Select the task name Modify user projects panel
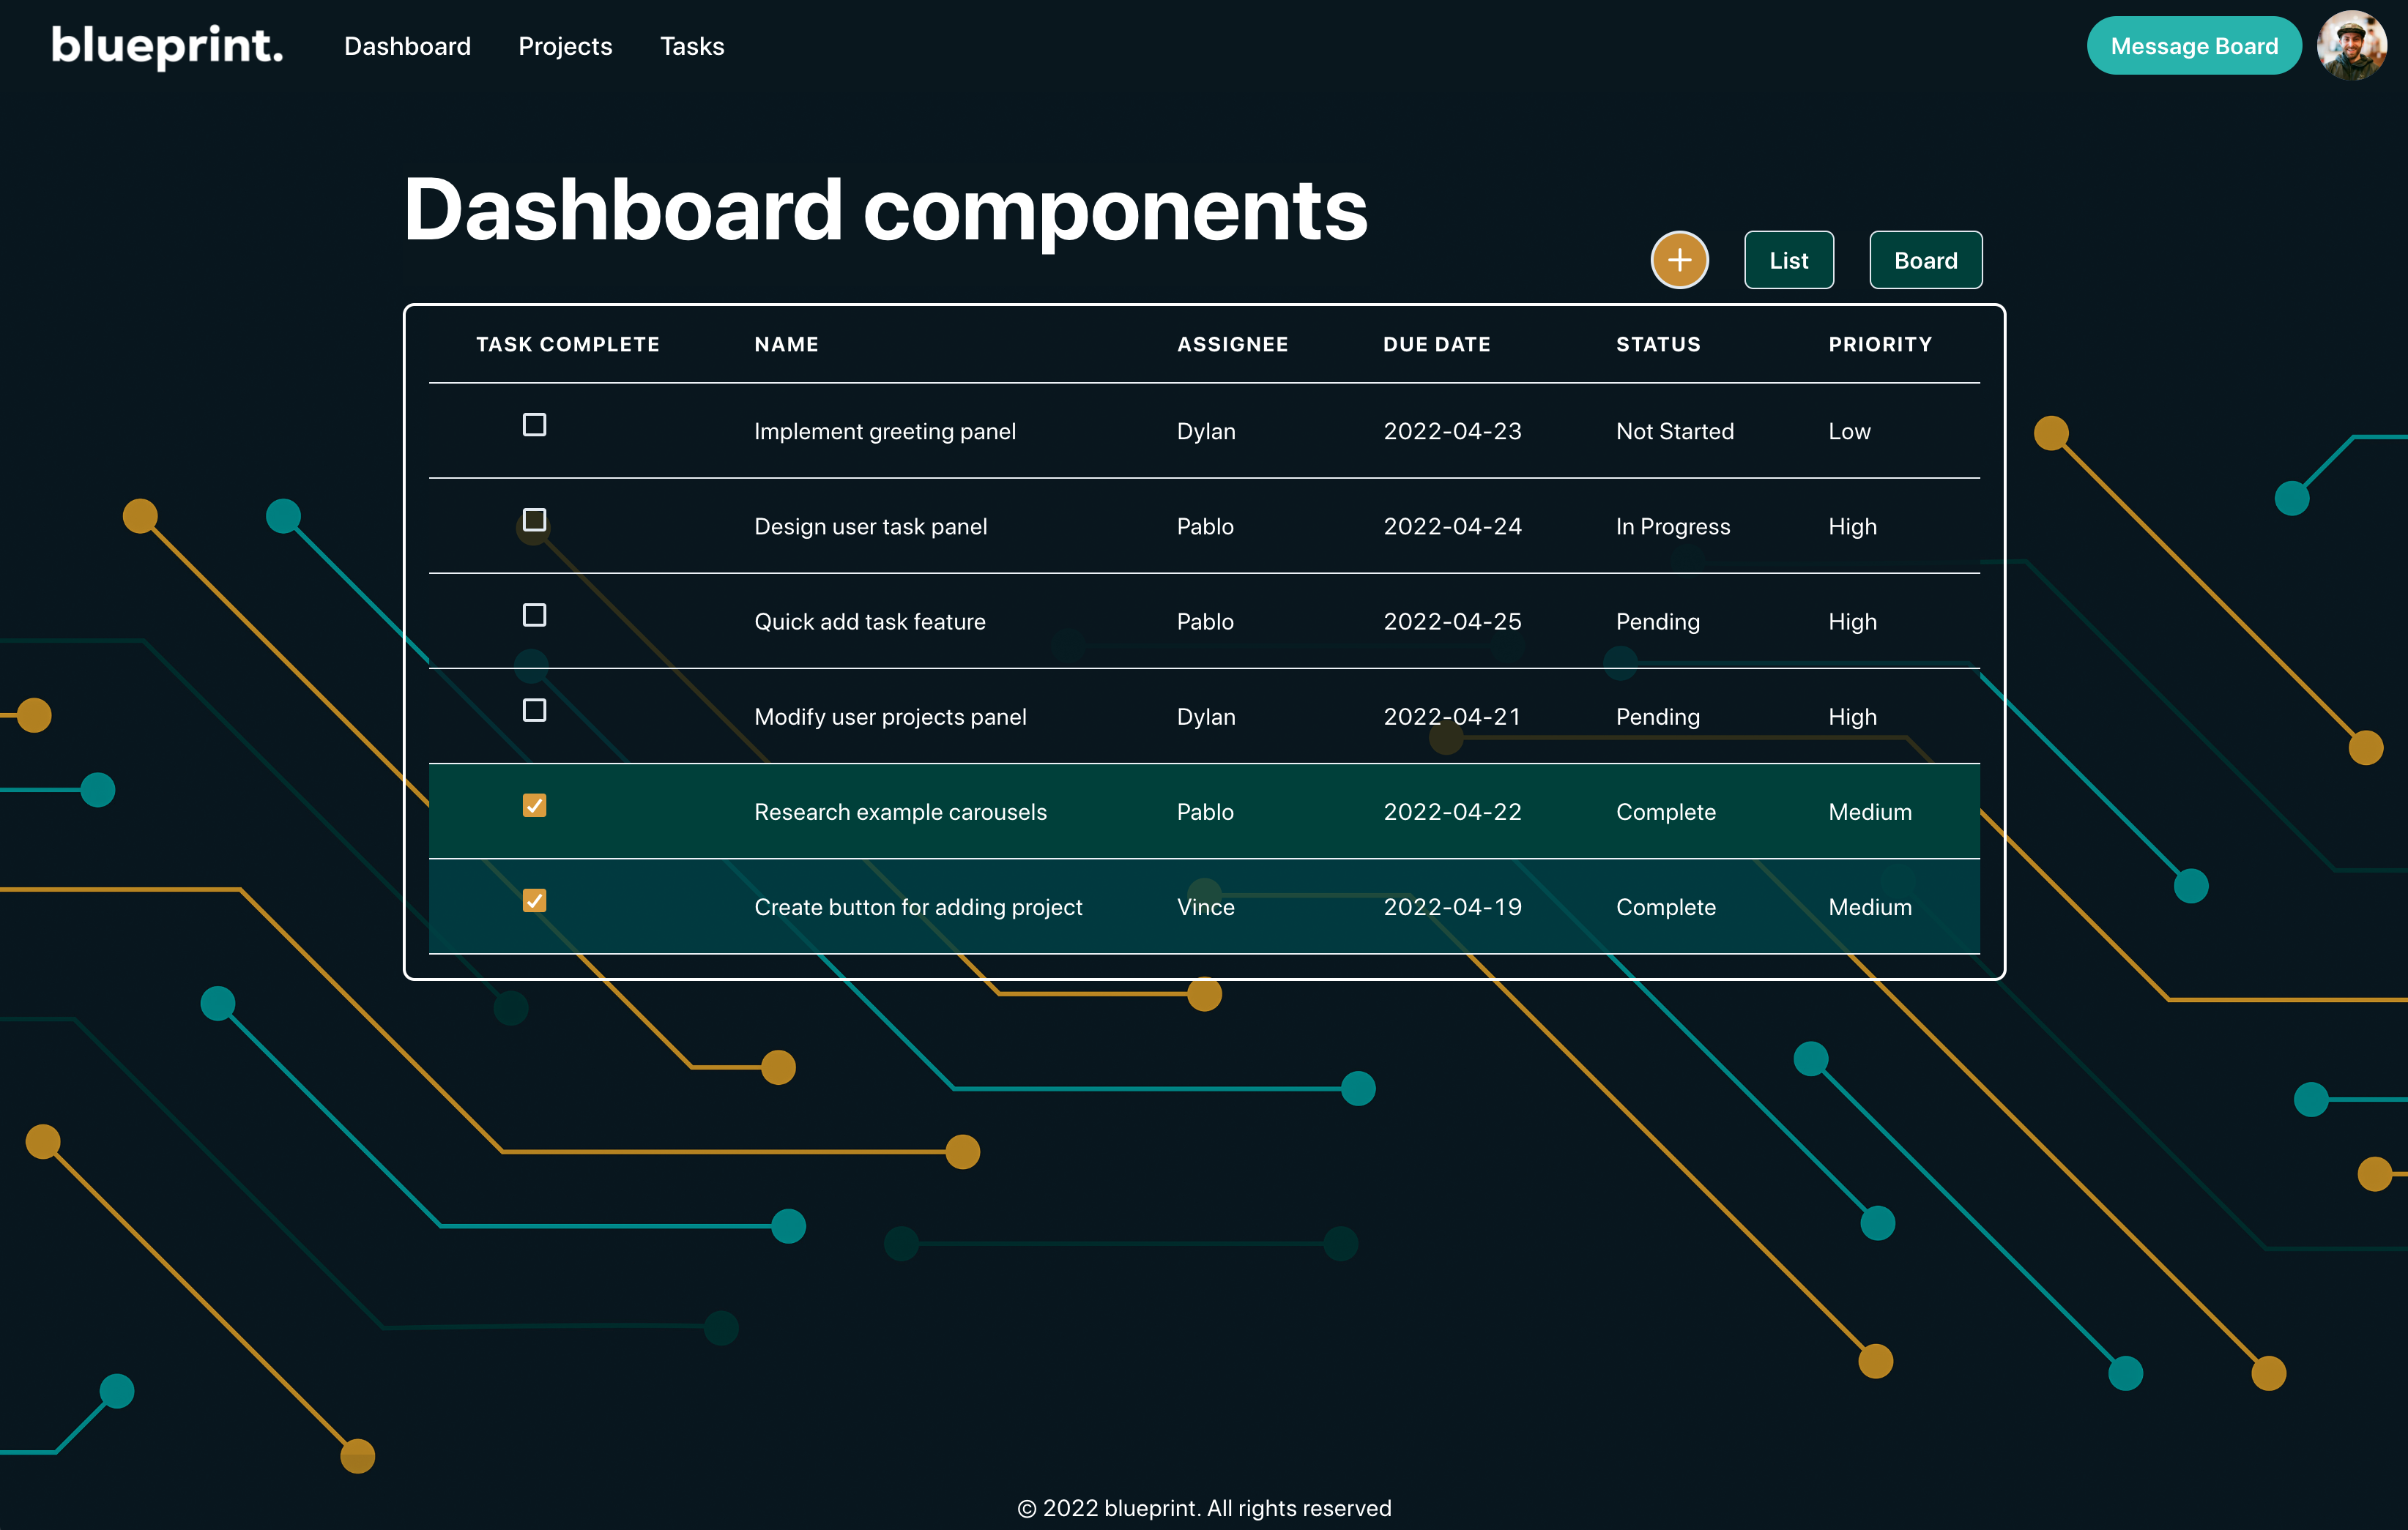 pyautogui.click(x=890, y=717)
